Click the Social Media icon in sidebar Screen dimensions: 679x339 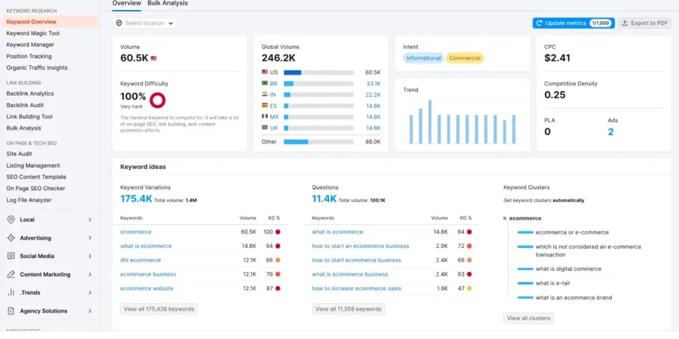[11, 256]
